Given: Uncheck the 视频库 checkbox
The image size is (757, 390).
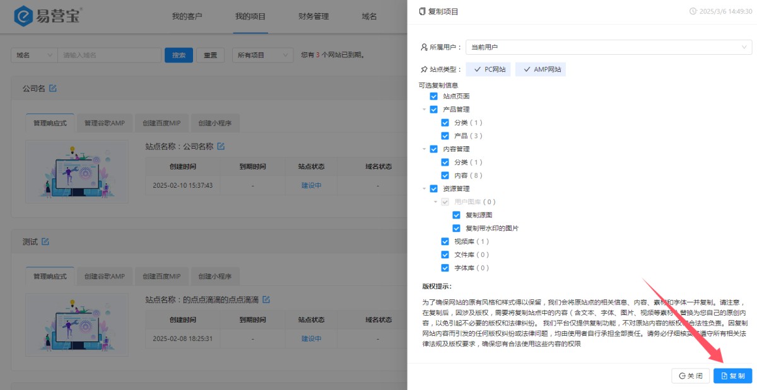Looking at the screenshot, I should (445, 241).
